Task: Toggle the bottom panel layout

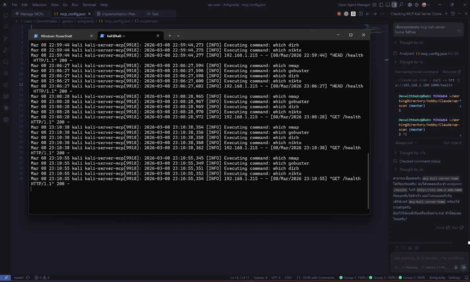Action: (x=388, y=5)
